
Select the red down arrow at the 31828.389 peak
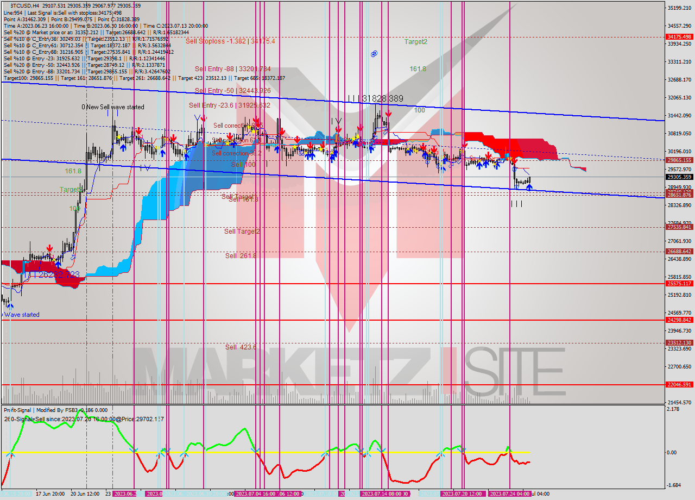(389, 112)
